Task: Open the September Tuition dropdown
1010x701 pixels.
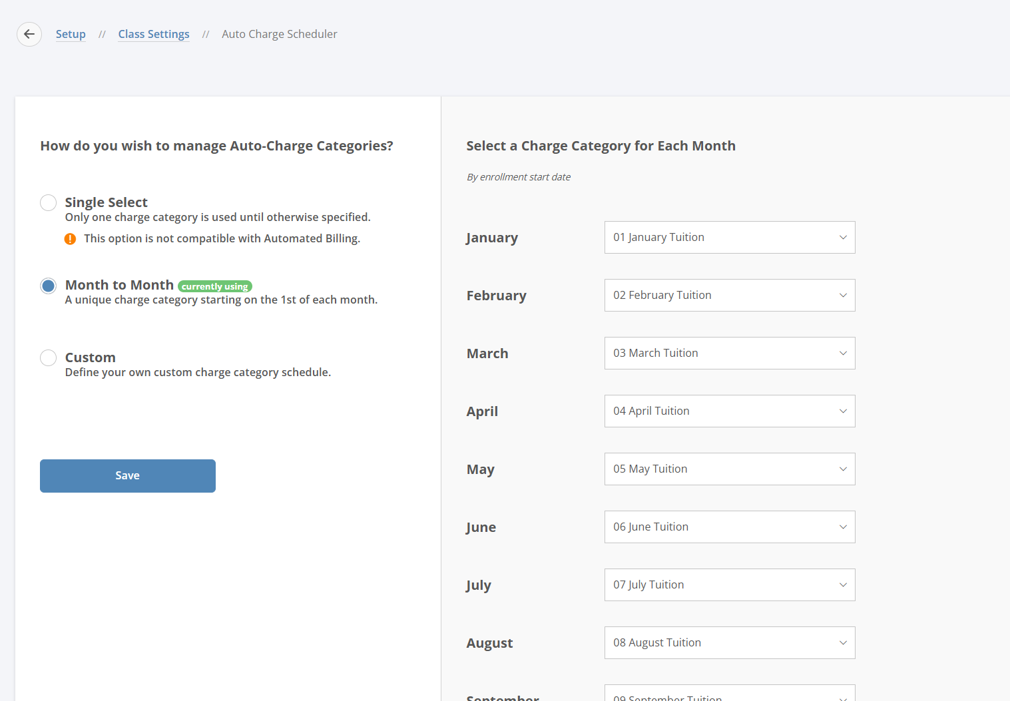Action: [x=730, y=693]
